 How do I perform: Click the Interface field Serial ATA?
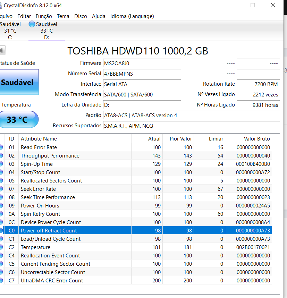142,84
